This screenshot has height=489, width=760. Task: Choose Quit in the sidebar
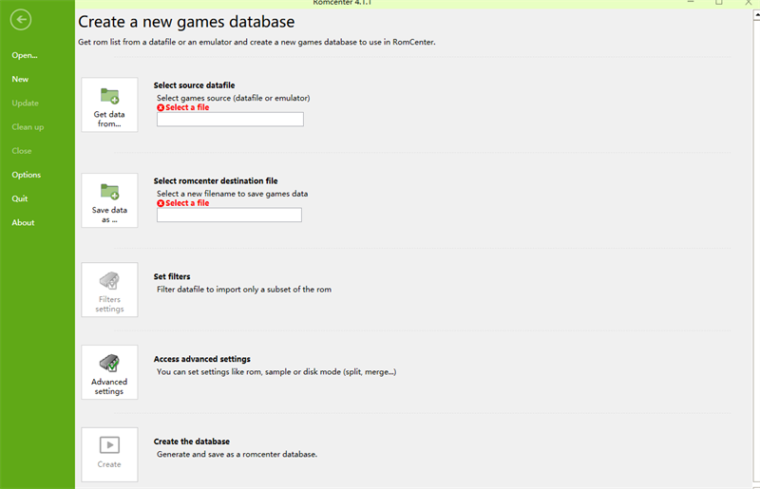pyautogui.click(x=20, y=198)
